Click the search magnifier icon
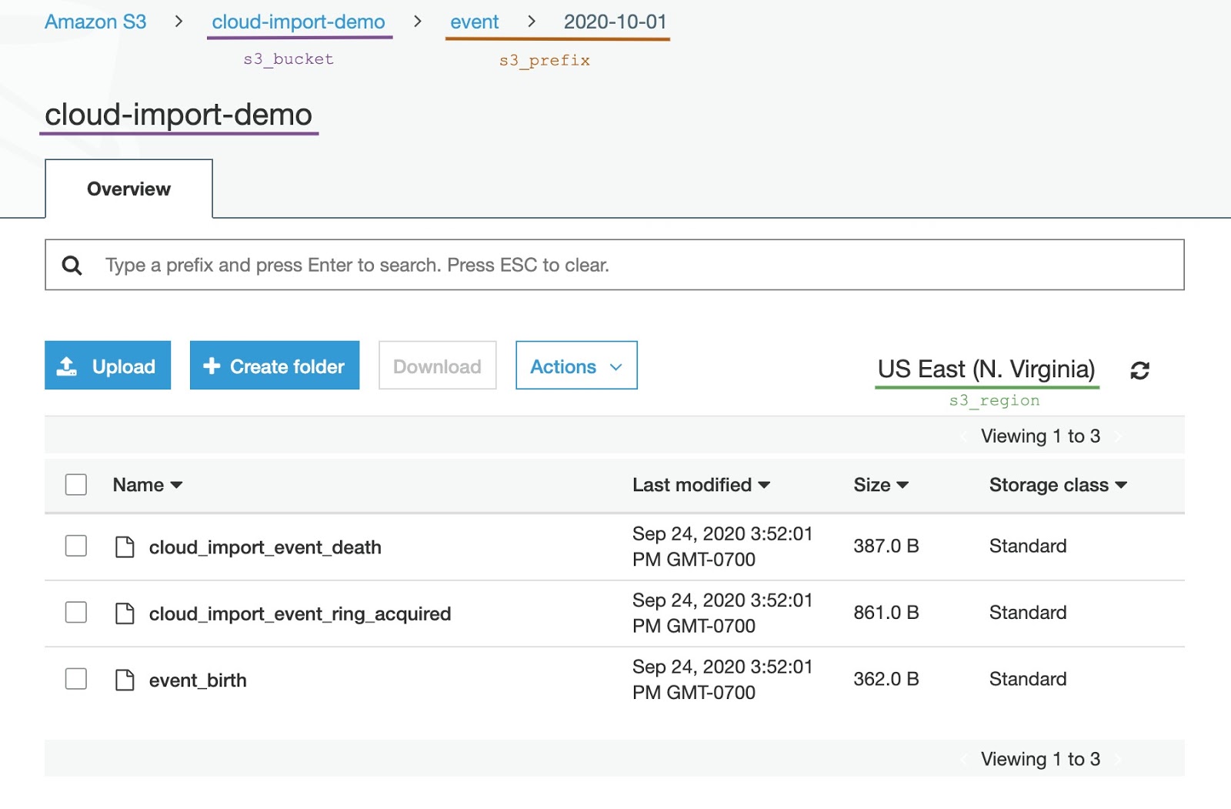Image resolution: width=1231 pixels, height=809 pixels. pos(72,266)
